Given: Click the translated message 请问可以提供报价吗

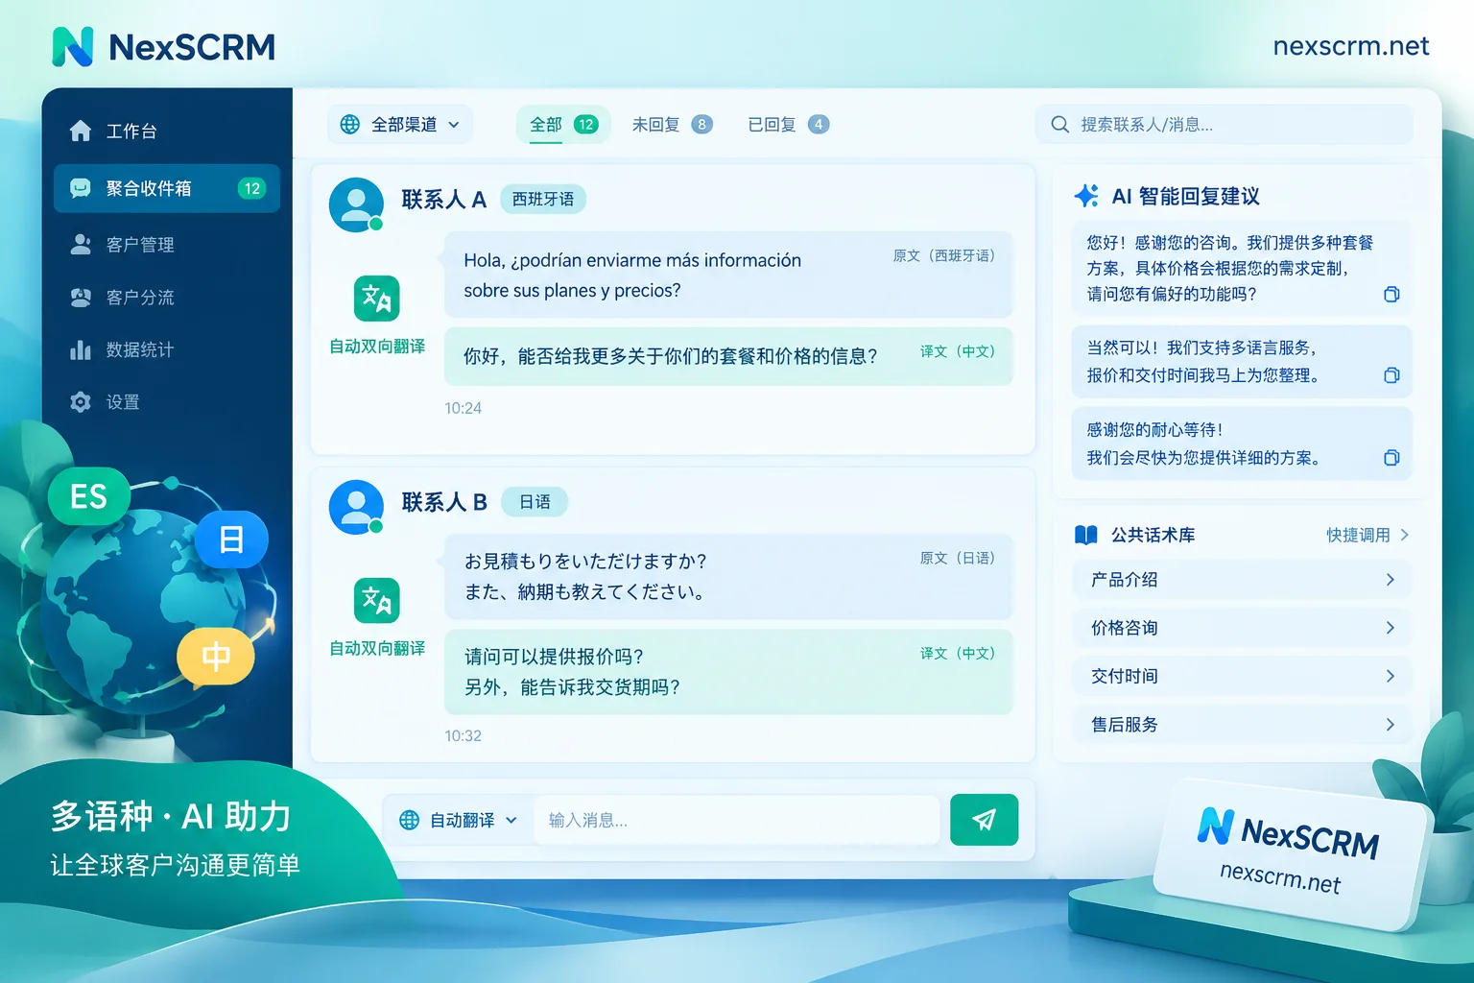Looking at the screenshot, I should point(728,672).
